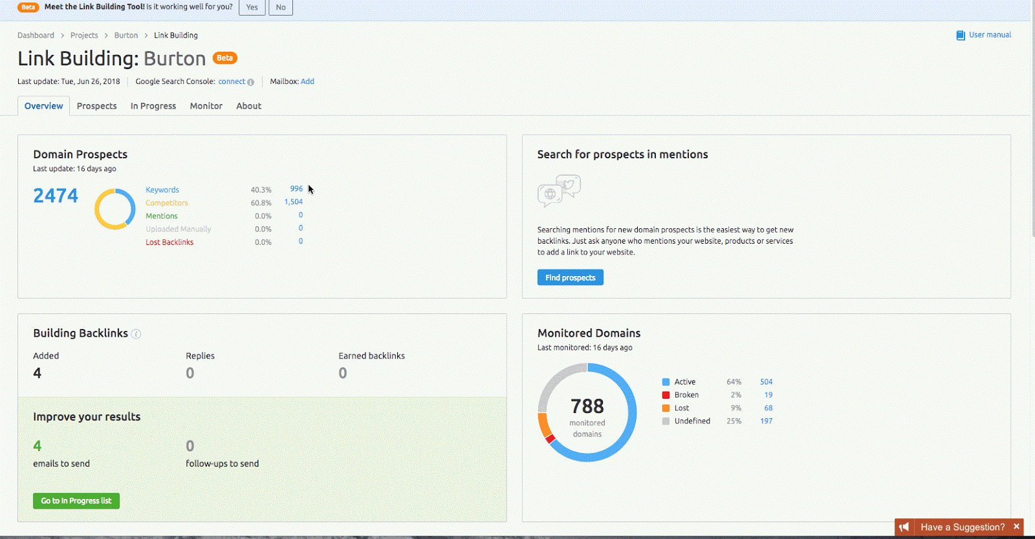The height and width of the screenshot is (539, 1035).
Task: Open Projects in the breadcrumb
Action: [x=84, y=36]
